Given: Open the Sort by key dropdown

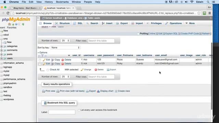Looking at the screenshot, I should [x=65, y=47].
